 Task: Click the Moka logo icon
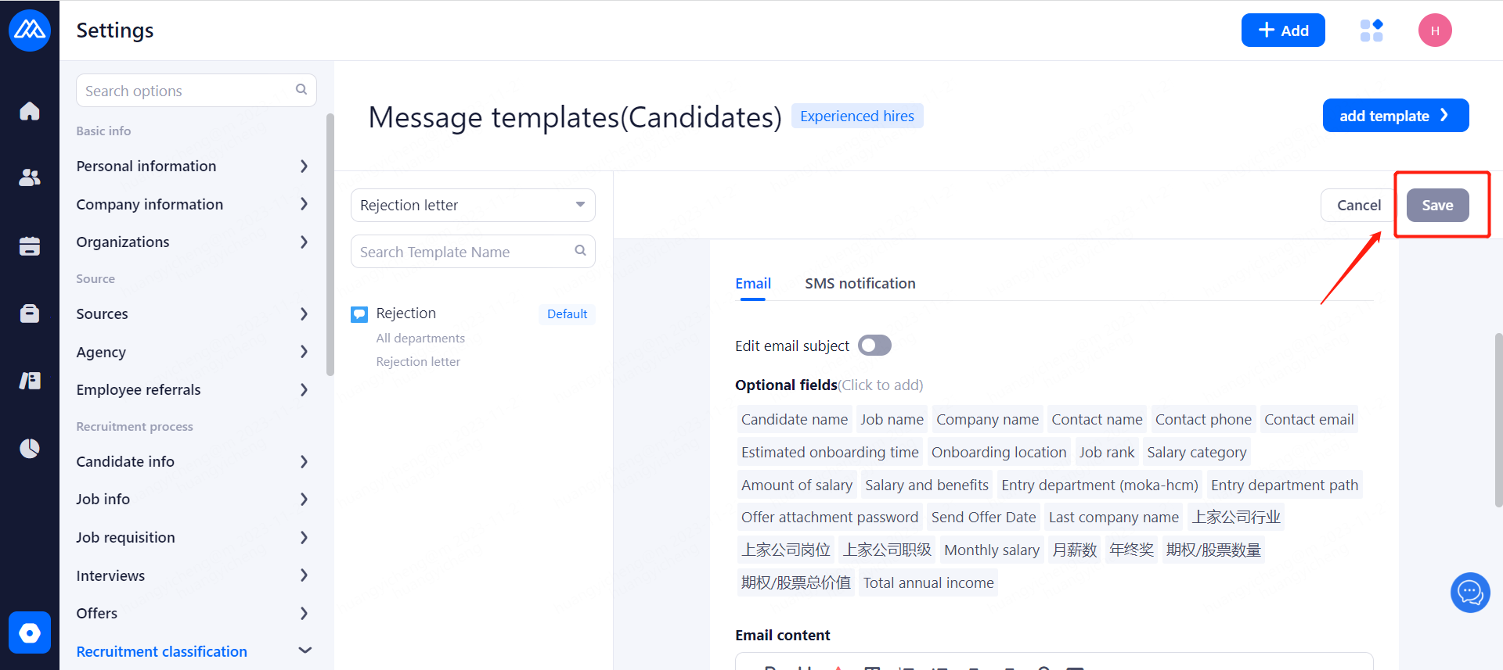30,30
